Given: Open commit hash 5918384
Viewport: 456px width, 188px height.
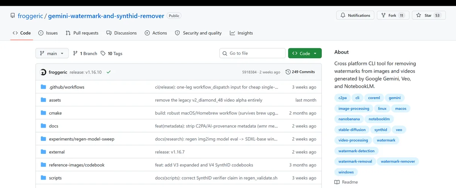Looking at the screenshot, I should coord(250,72).
